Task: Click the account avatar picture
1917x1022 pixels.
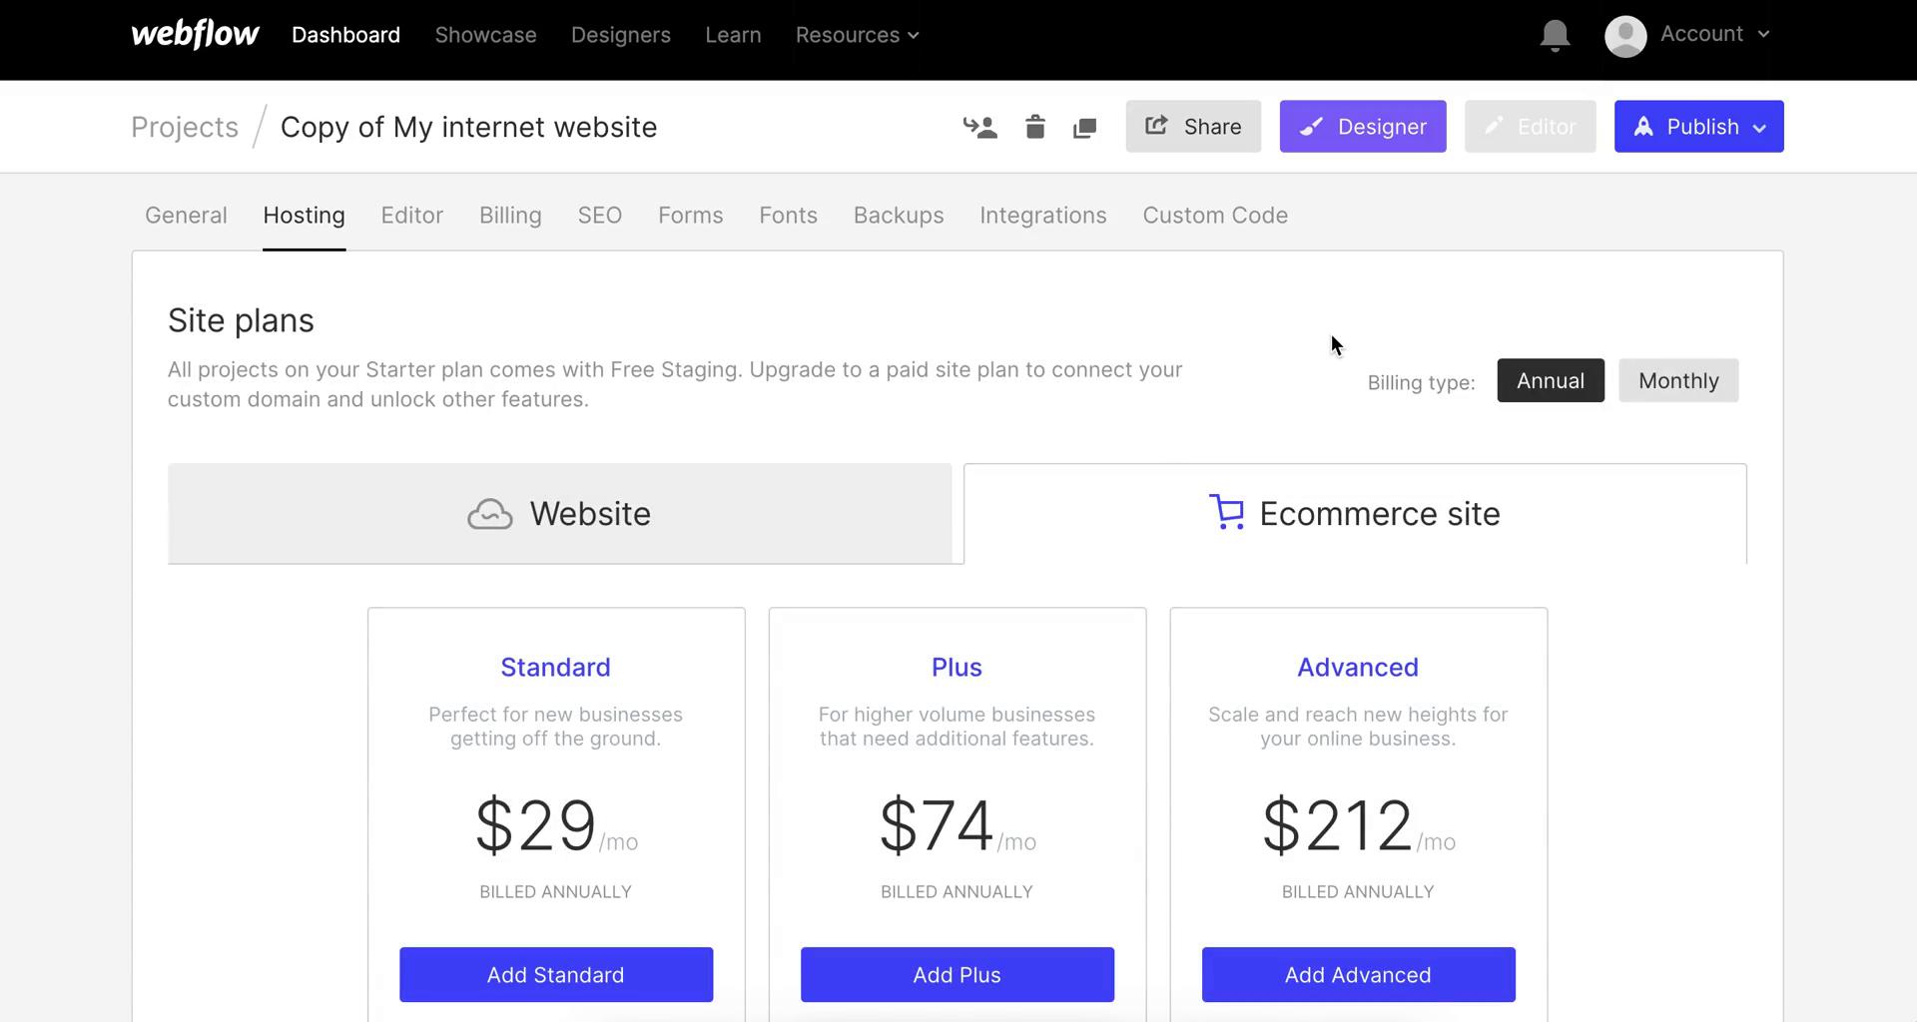Action: coord(1625,36)
